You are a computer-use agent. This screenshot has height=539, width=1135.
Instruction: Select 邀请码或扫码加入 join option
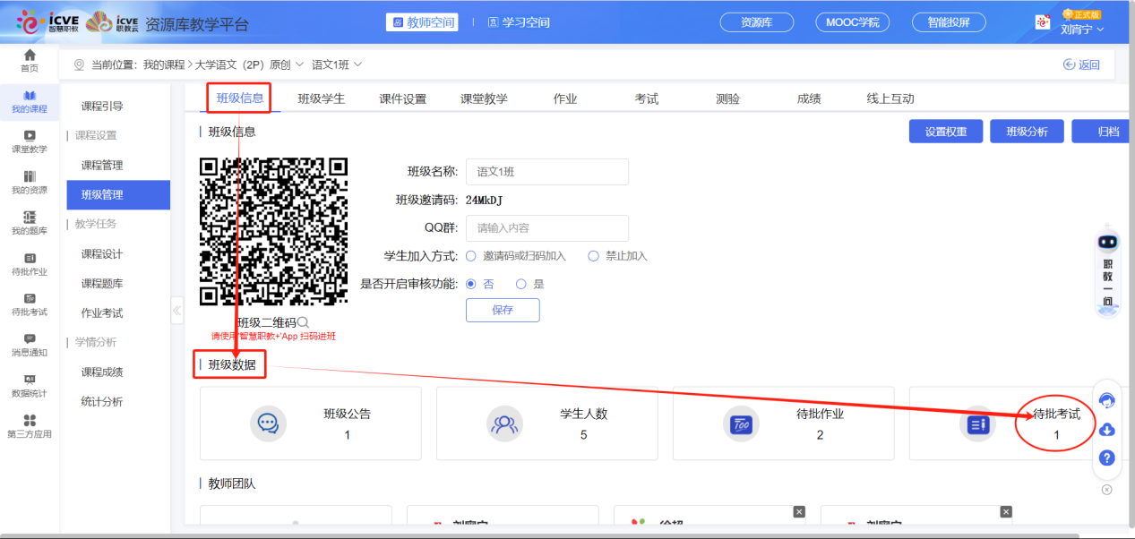470,255
